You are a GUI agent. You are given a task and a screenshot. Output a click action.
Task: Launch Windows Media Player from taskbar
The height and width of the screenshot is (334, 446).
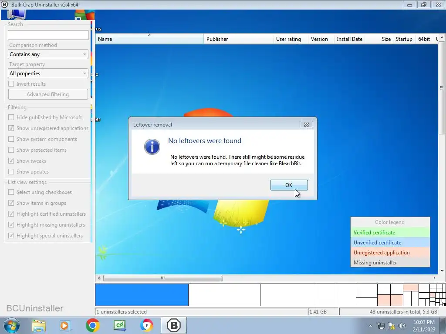tap(65, 326)
